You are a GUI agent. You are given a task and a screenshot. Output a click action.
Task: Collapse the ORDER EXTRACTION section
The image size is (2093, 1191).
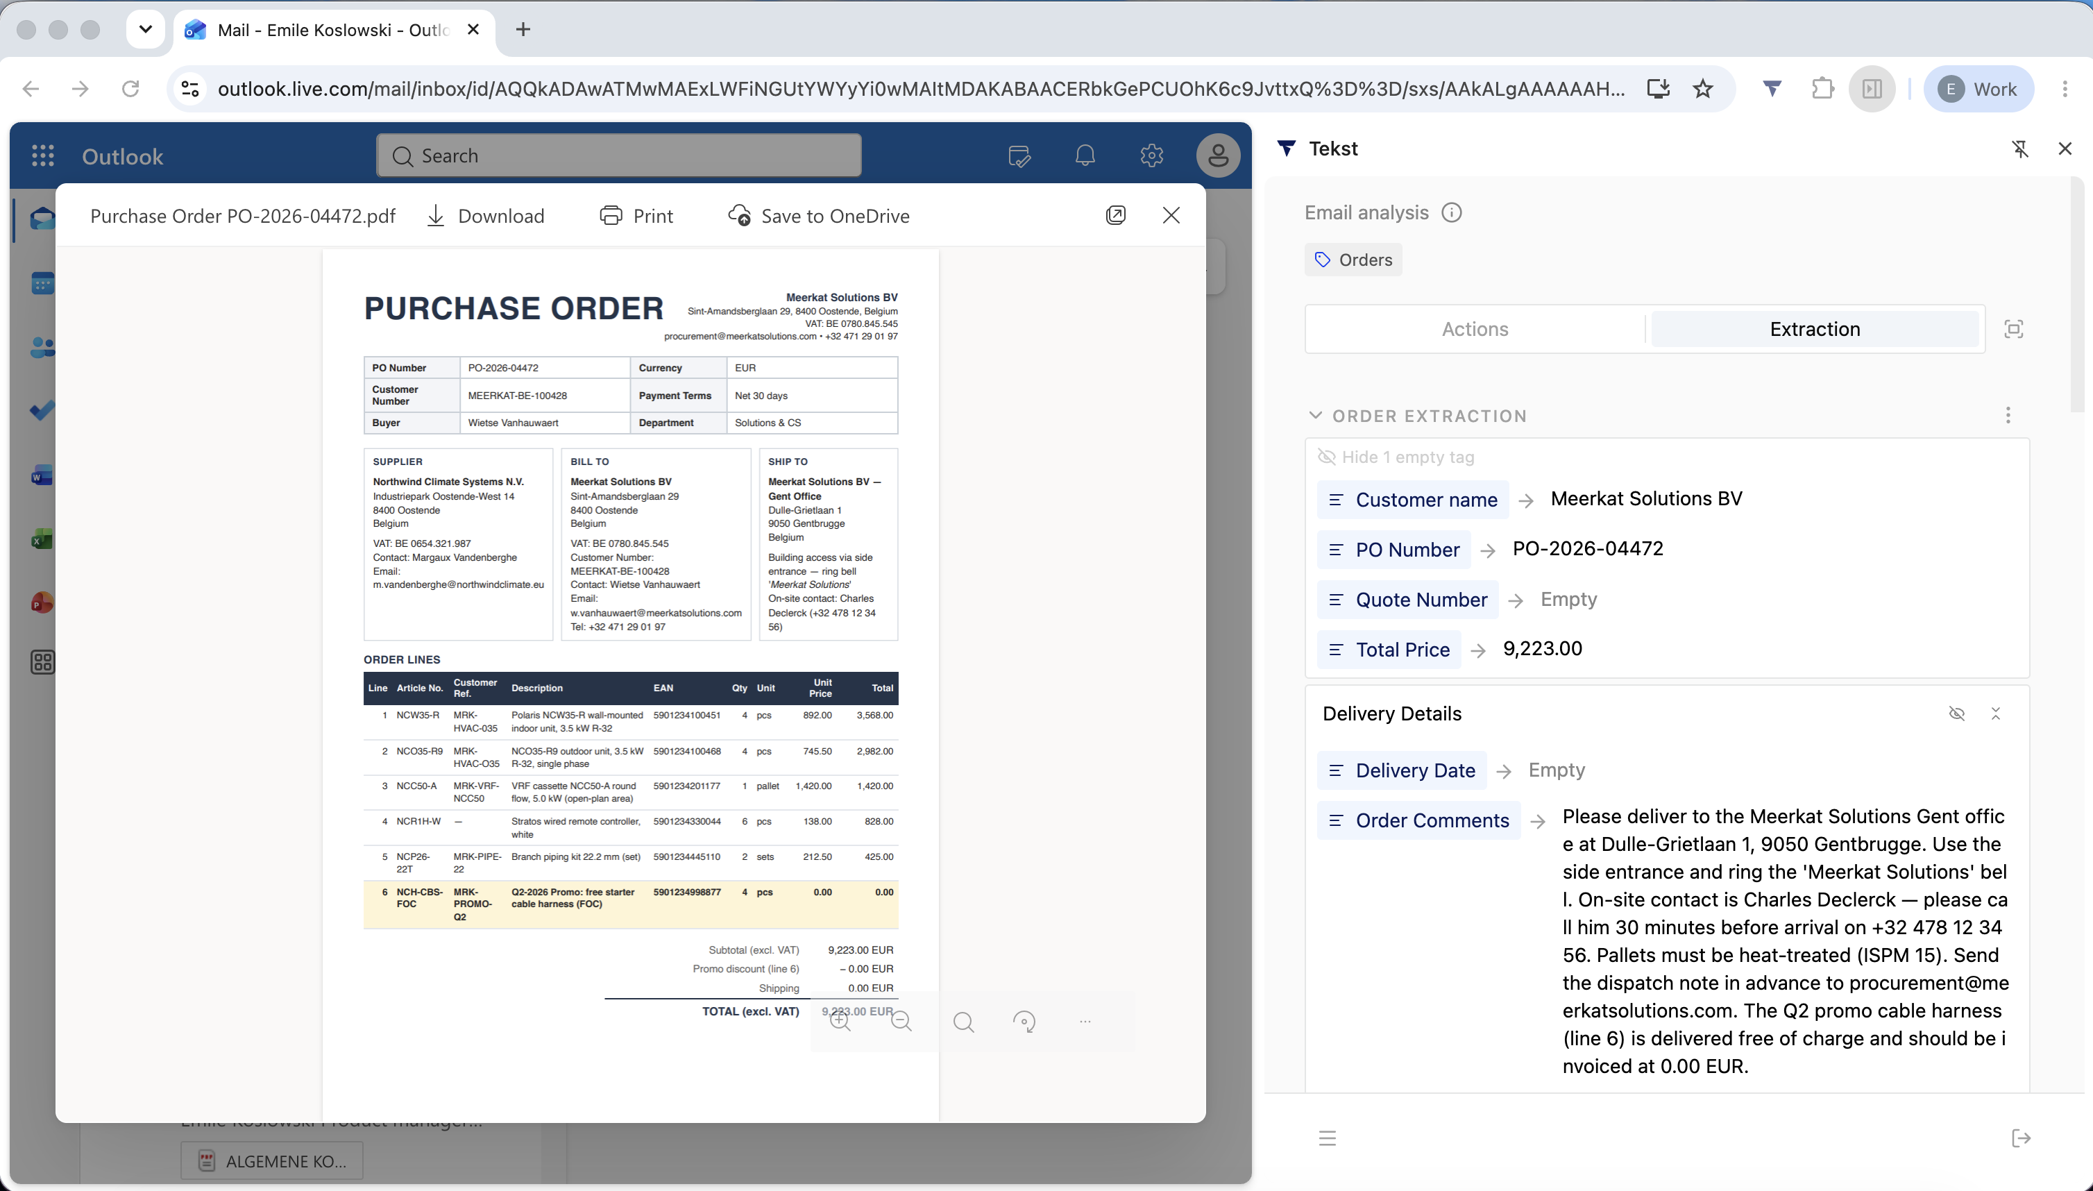point(1315,416)
